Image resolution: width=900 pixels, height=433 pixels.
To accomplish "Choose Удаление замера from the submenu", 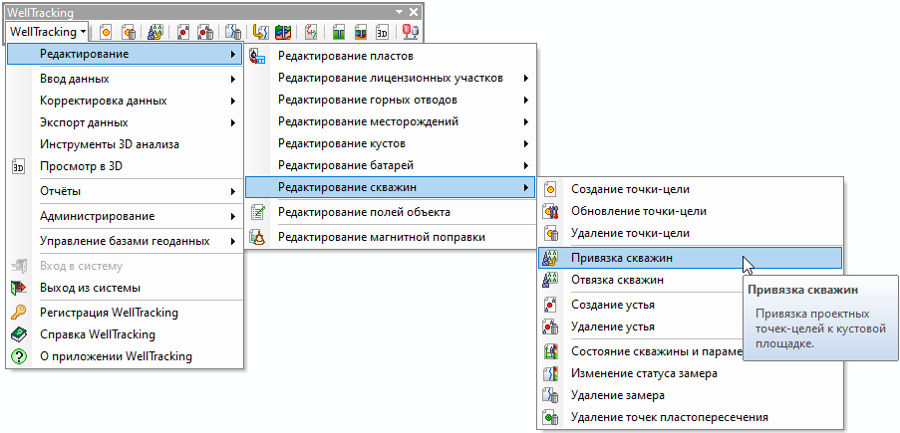I will click(x=691, y=395).
